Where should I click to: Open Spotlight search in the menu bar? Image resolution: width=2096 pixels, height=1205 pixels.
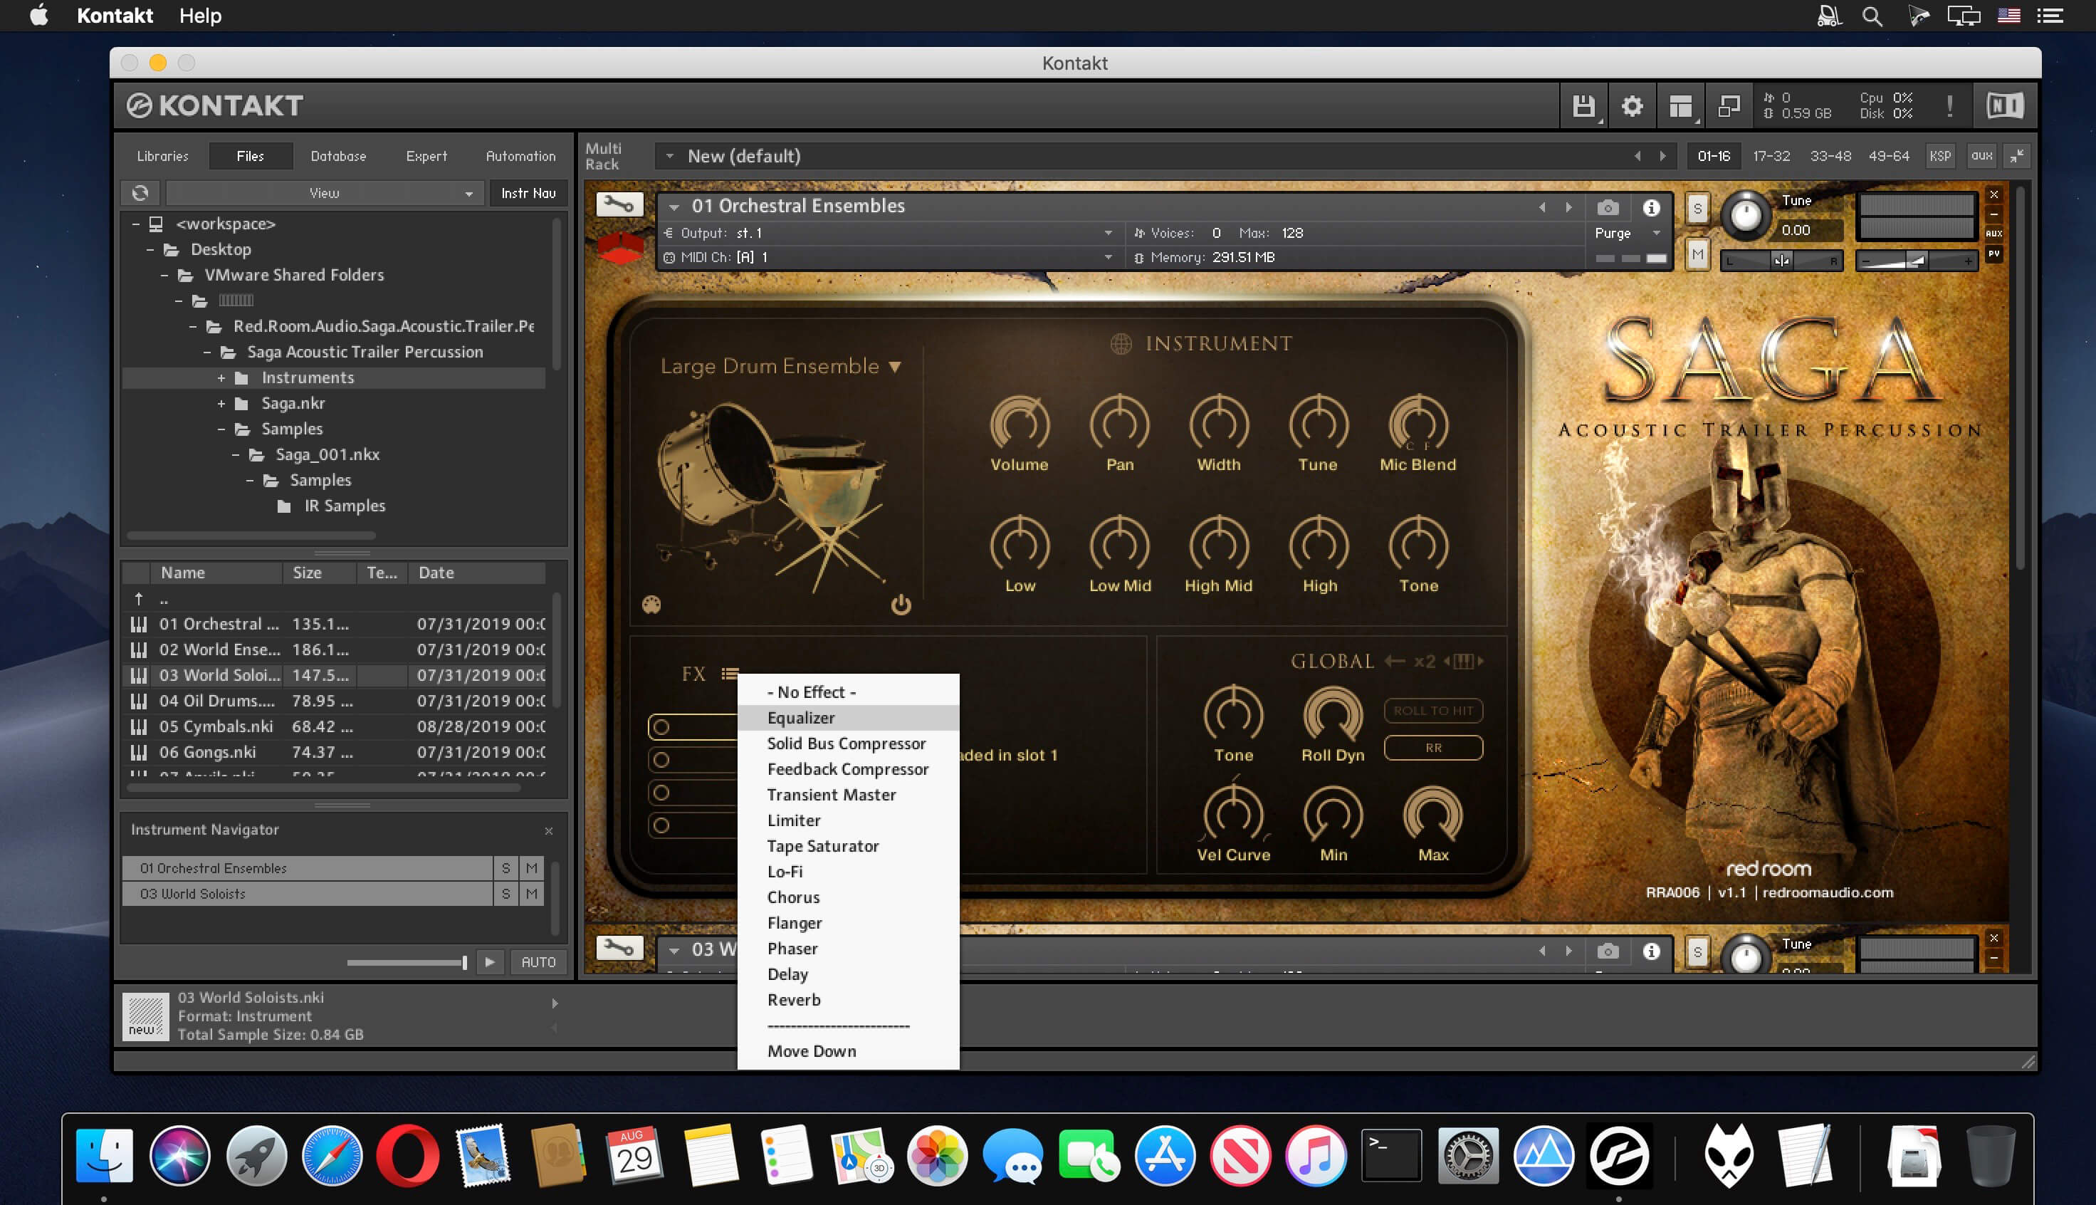pos(1872,16)
